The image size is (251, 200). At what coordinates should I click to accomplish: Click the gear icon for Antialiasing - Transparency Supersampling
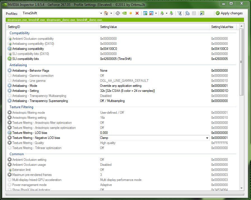(10, 101)
